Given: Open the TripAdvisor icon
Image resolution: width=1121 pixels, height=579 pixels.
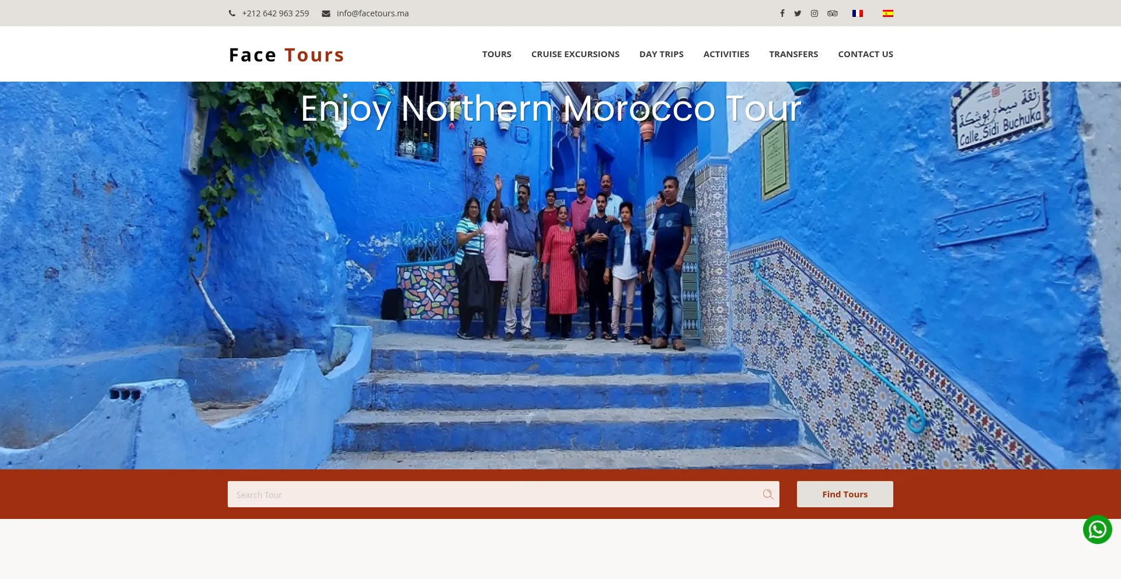Looking at the screenshot, I should pyautogui.click(x=833, y=13).
